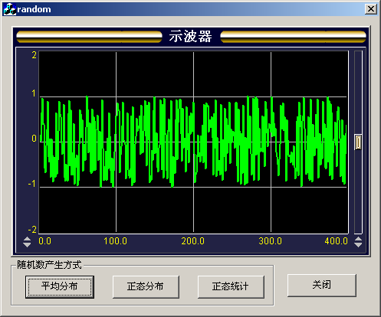The height and width of the screenshot is (317, 381).
Task: Select the 正态分布 button
Action: pyautogui.click(x=146, y=286)
